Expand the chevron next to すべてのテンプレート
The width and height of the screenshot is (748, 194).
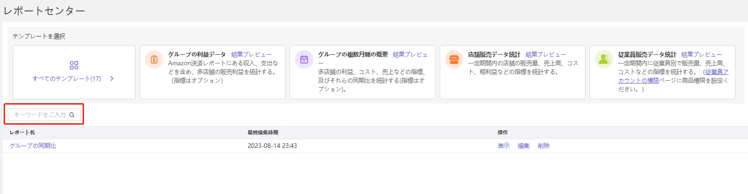pos(112,79)
